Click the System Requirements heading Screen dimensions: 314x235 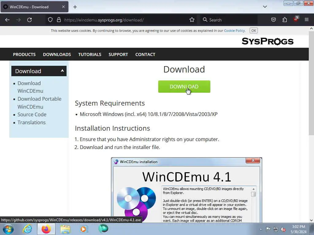tap(110, 103)
